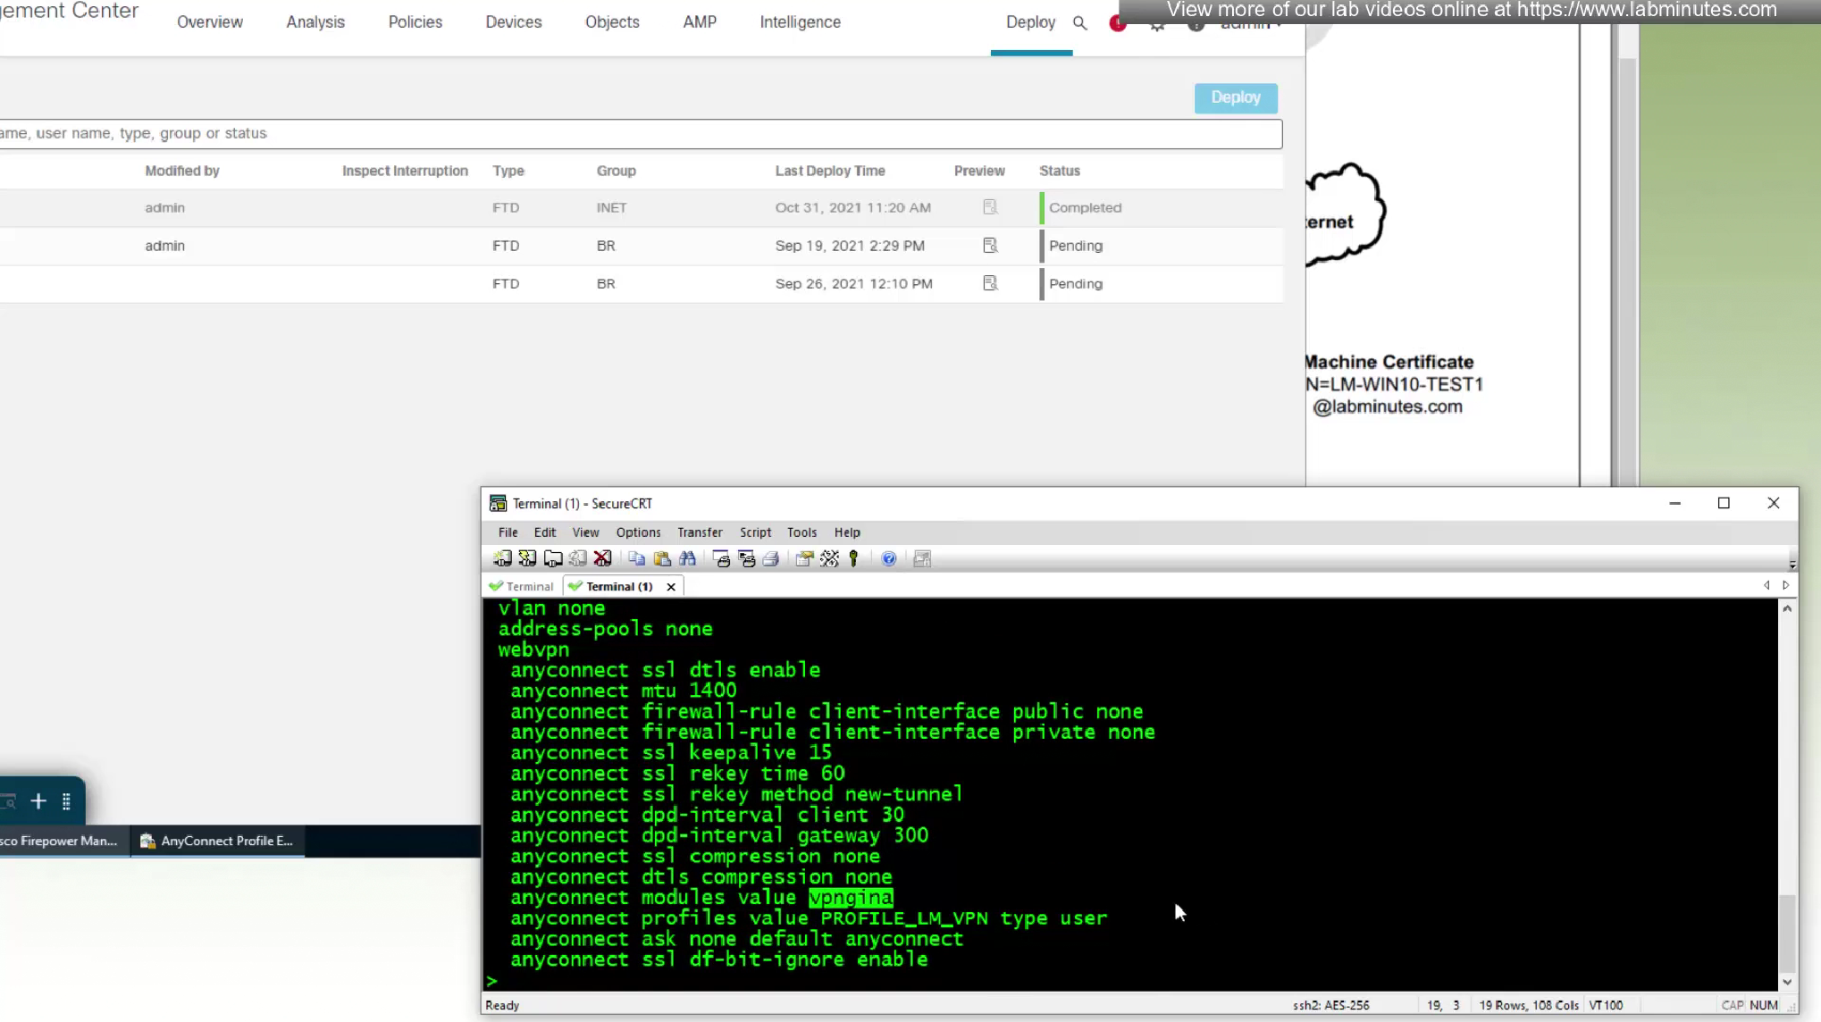Click the Disconnect session toolbar icon
Screen dimensions: 1821x1022
pyautogui.click(x=602, y=558)
